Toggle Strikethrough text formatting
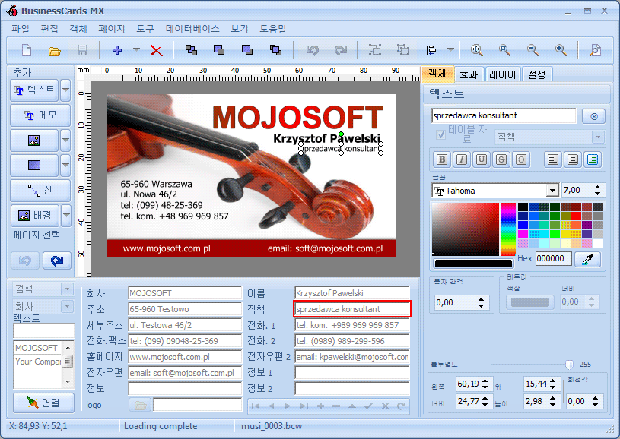 tap(501, 159)
